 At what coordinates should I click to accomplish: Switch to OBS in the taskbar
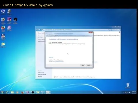pos(33,92)
